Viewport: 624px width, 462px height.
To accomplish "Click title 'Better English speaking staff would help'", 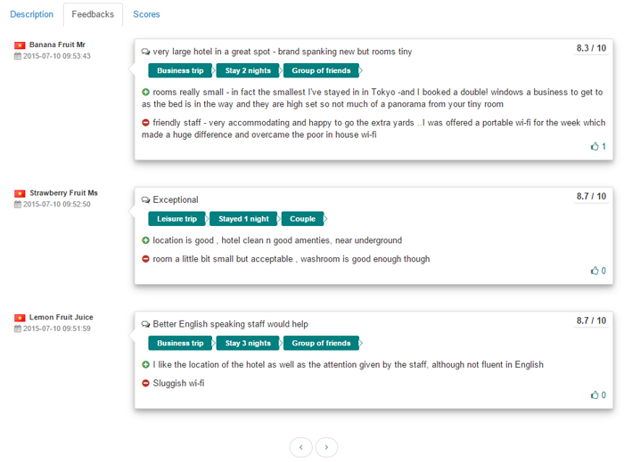I will click(230, 324).
